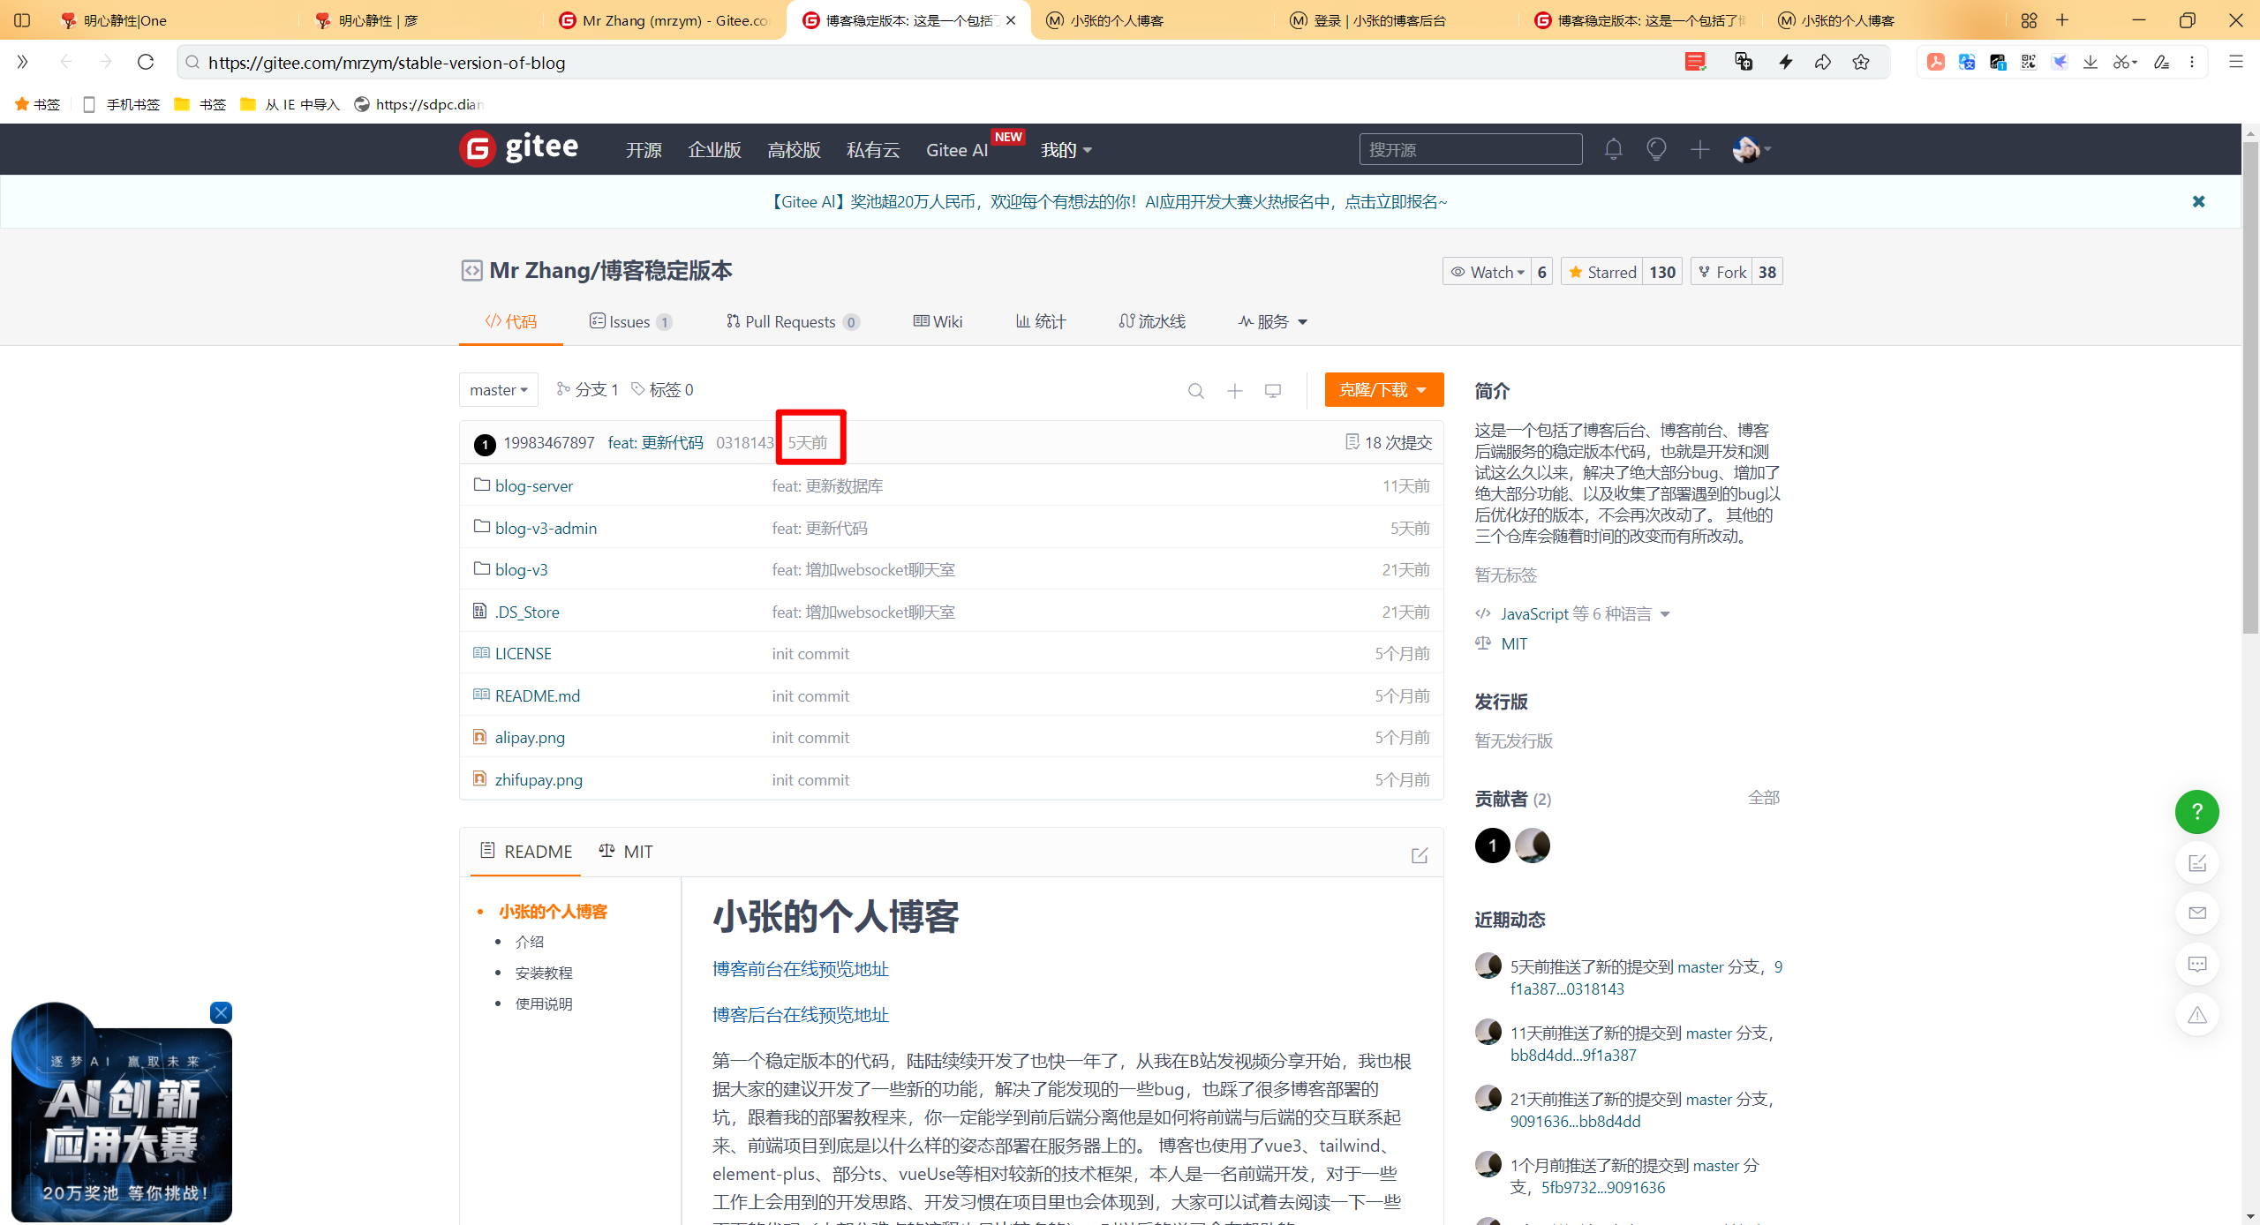The width and height of the screenshot is (2260, 1225).
Task: Click the lightning bolt icon in address bar
Action: [x=1785, y=62]
